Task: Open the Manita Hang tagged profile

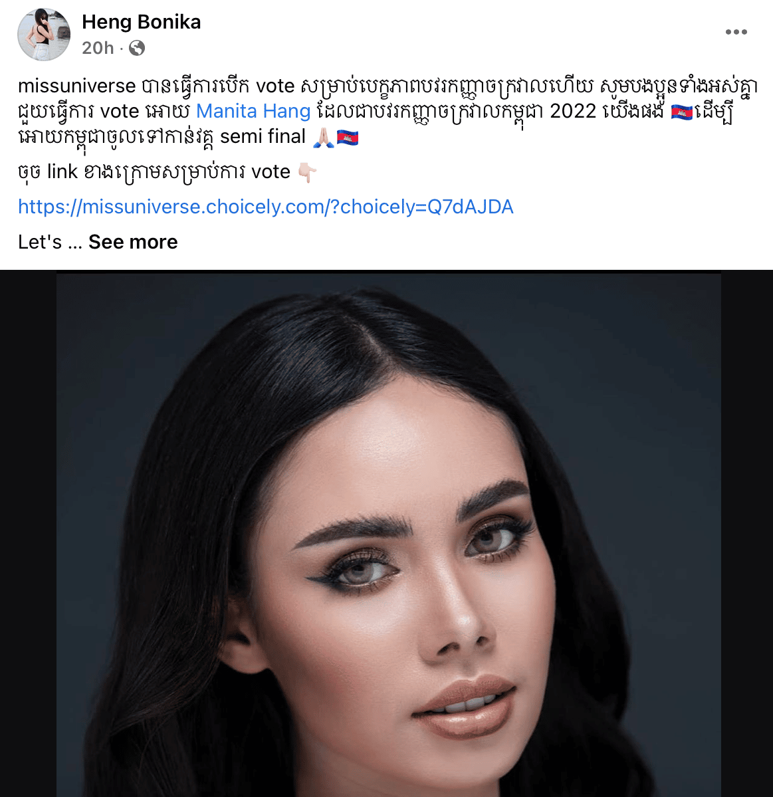Action: tap(253, 111)
